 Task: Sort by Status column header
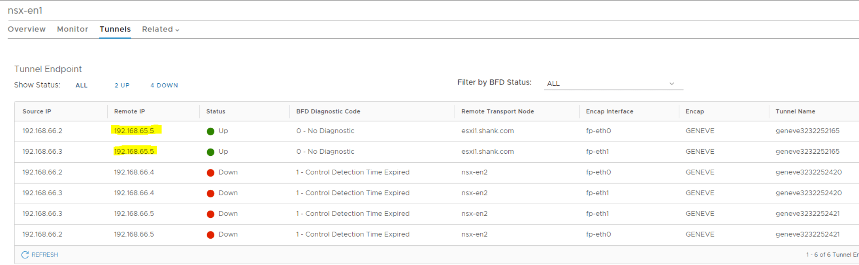tap(216, 111)
